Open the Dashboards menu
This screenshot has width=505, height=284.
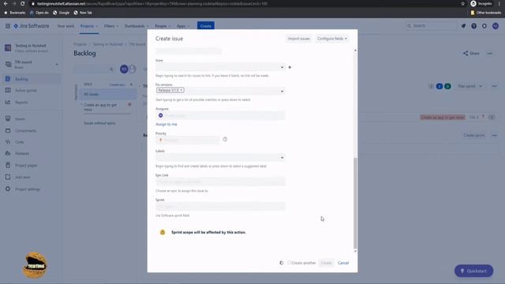(x=137, y=26)
